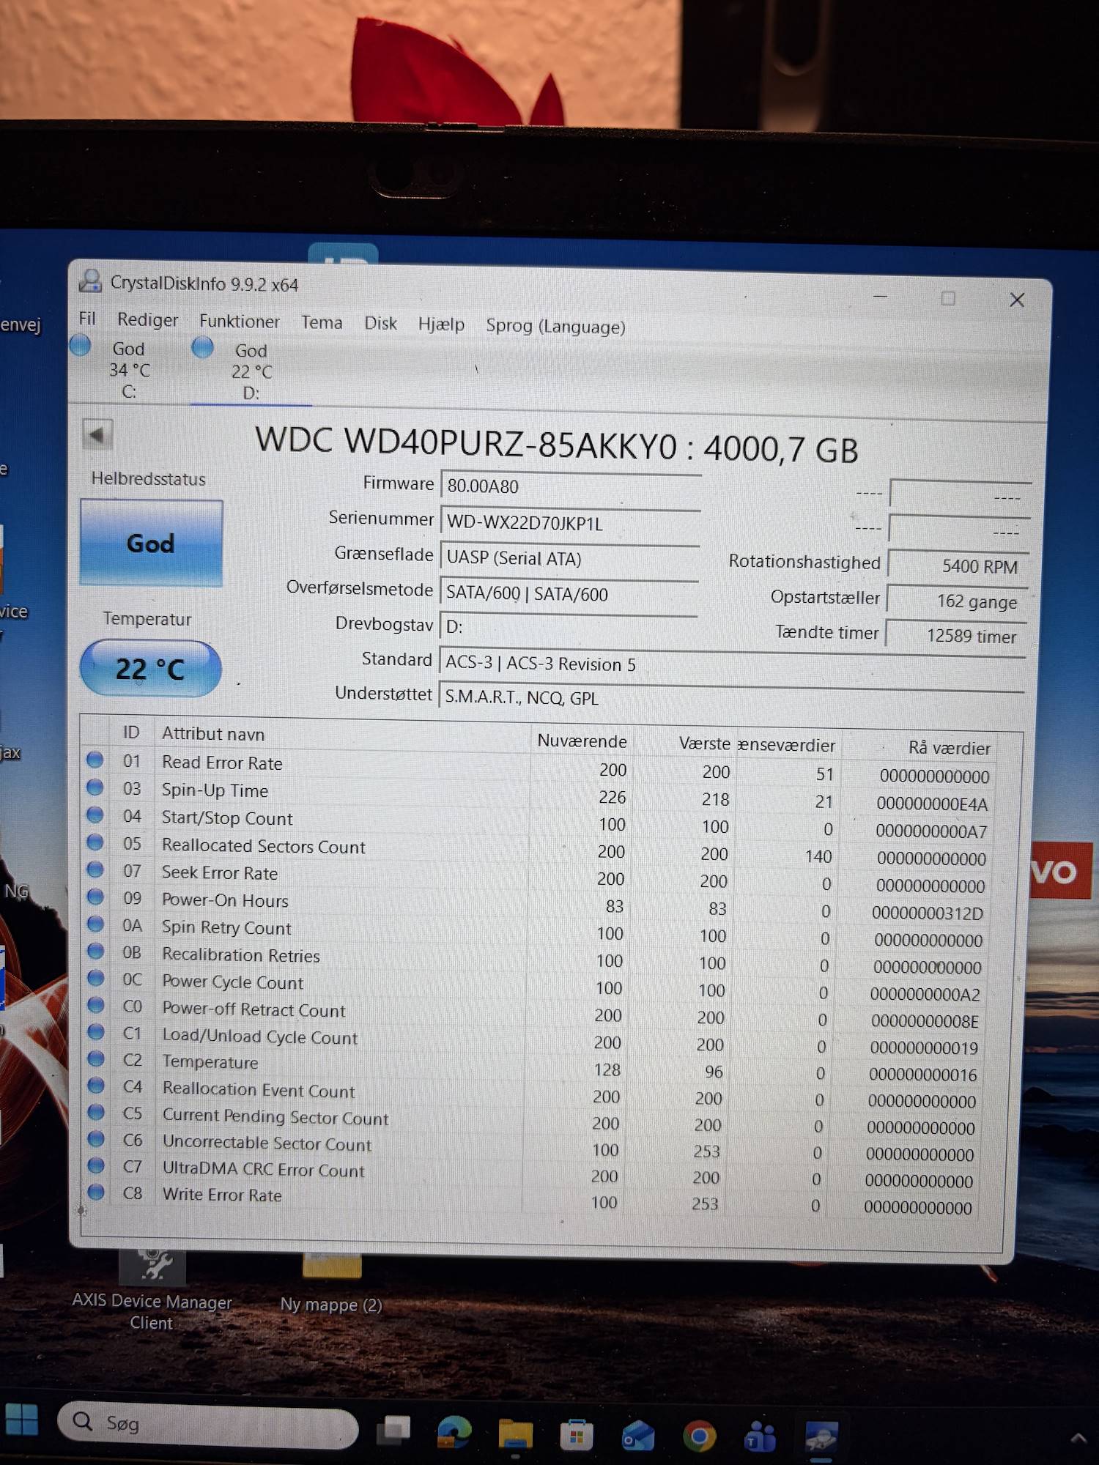Click the Opstartstæller value 162 gange
The image size is (1099, 1465).
(x=957, y=601)
